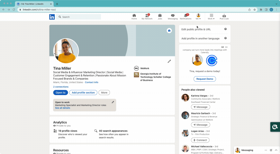Click the Add profile section button

point(83,93)
